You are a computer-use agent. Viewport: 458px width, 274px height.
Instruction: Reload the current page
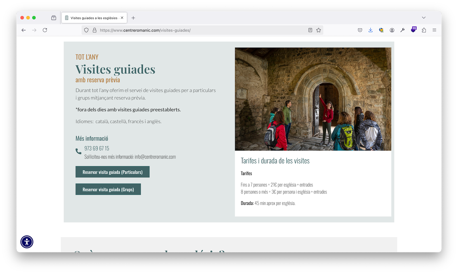point(45,30)
